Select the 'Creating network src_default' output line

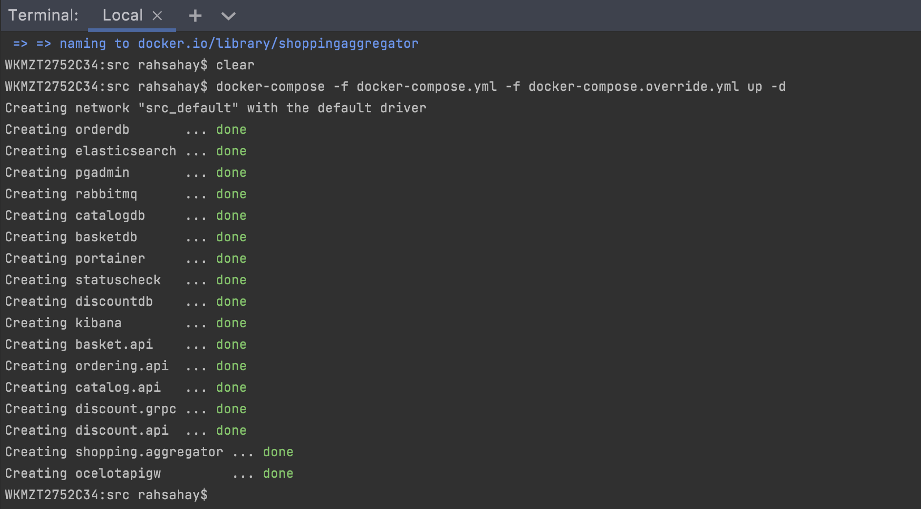[x=215, y=108]
